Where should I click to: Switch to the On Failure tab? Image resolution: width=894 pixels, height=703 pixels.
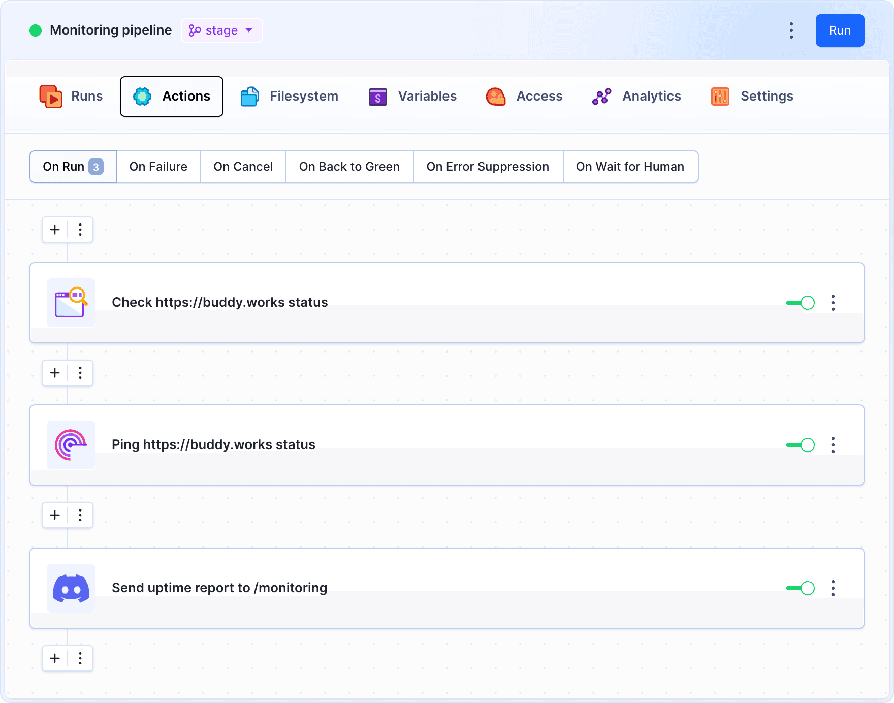158,167
